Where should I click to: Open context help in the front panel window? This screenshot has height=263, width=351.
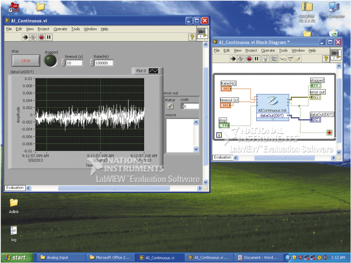(x=192, y=37)
